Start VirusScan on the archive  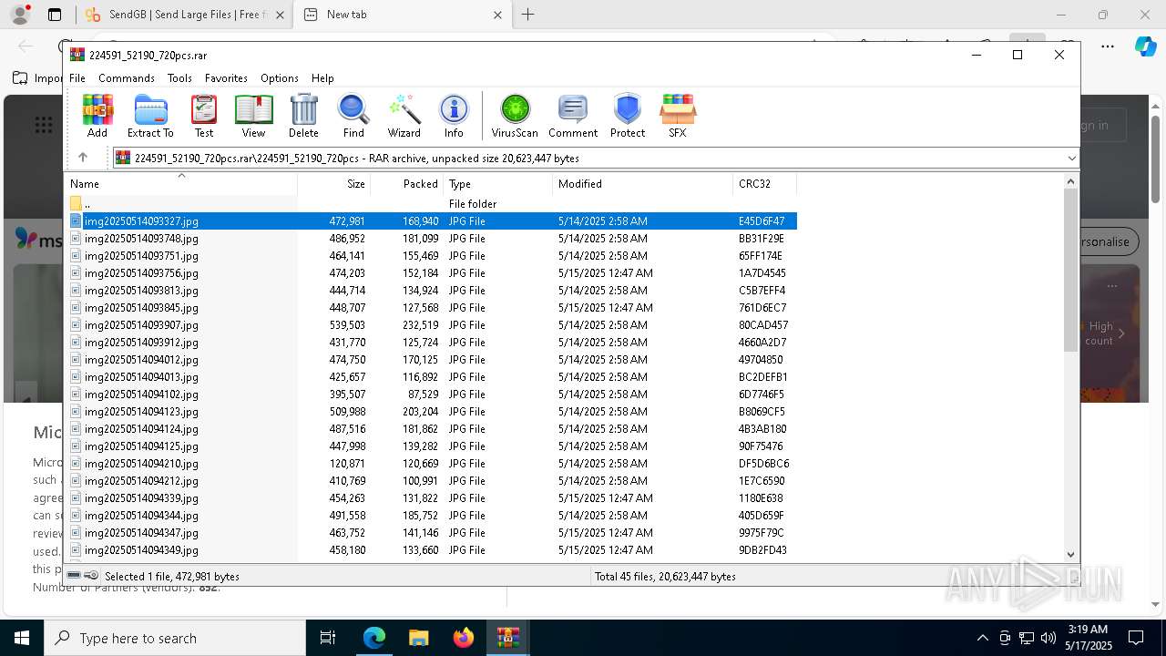(515, 116)
